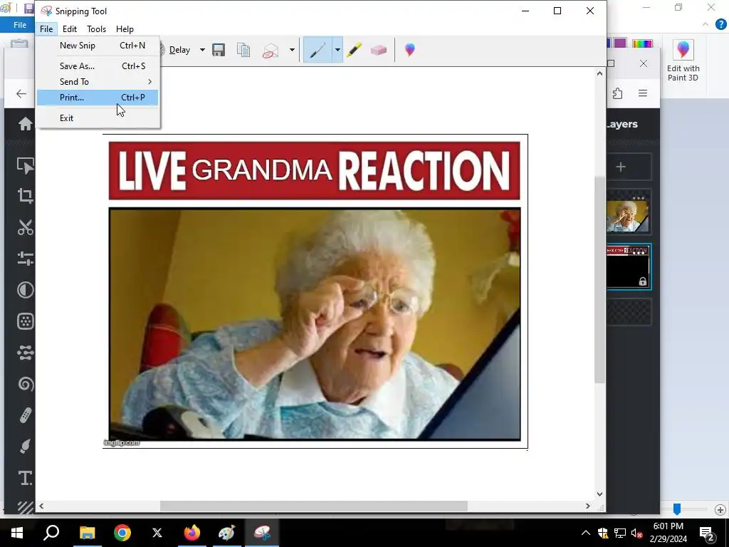Open the Pen options dropdown arrow
This screenshot has height=547, width=729.
click(x=337, y=50)
